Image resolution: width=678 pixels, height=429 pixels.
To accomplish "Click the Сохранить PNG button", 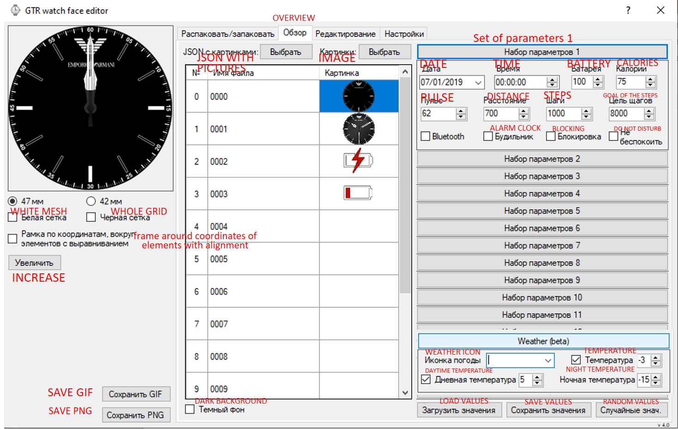I will [136, 415].
